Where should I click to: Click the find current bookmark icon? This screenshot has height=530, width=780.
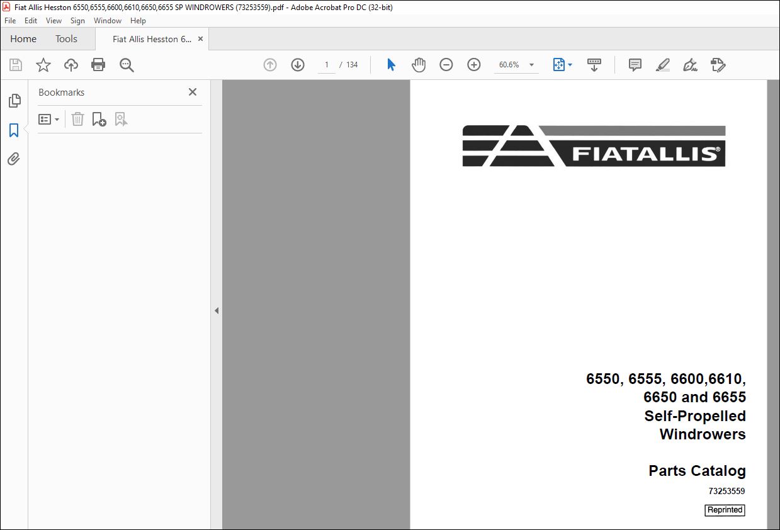click(121, 119)
